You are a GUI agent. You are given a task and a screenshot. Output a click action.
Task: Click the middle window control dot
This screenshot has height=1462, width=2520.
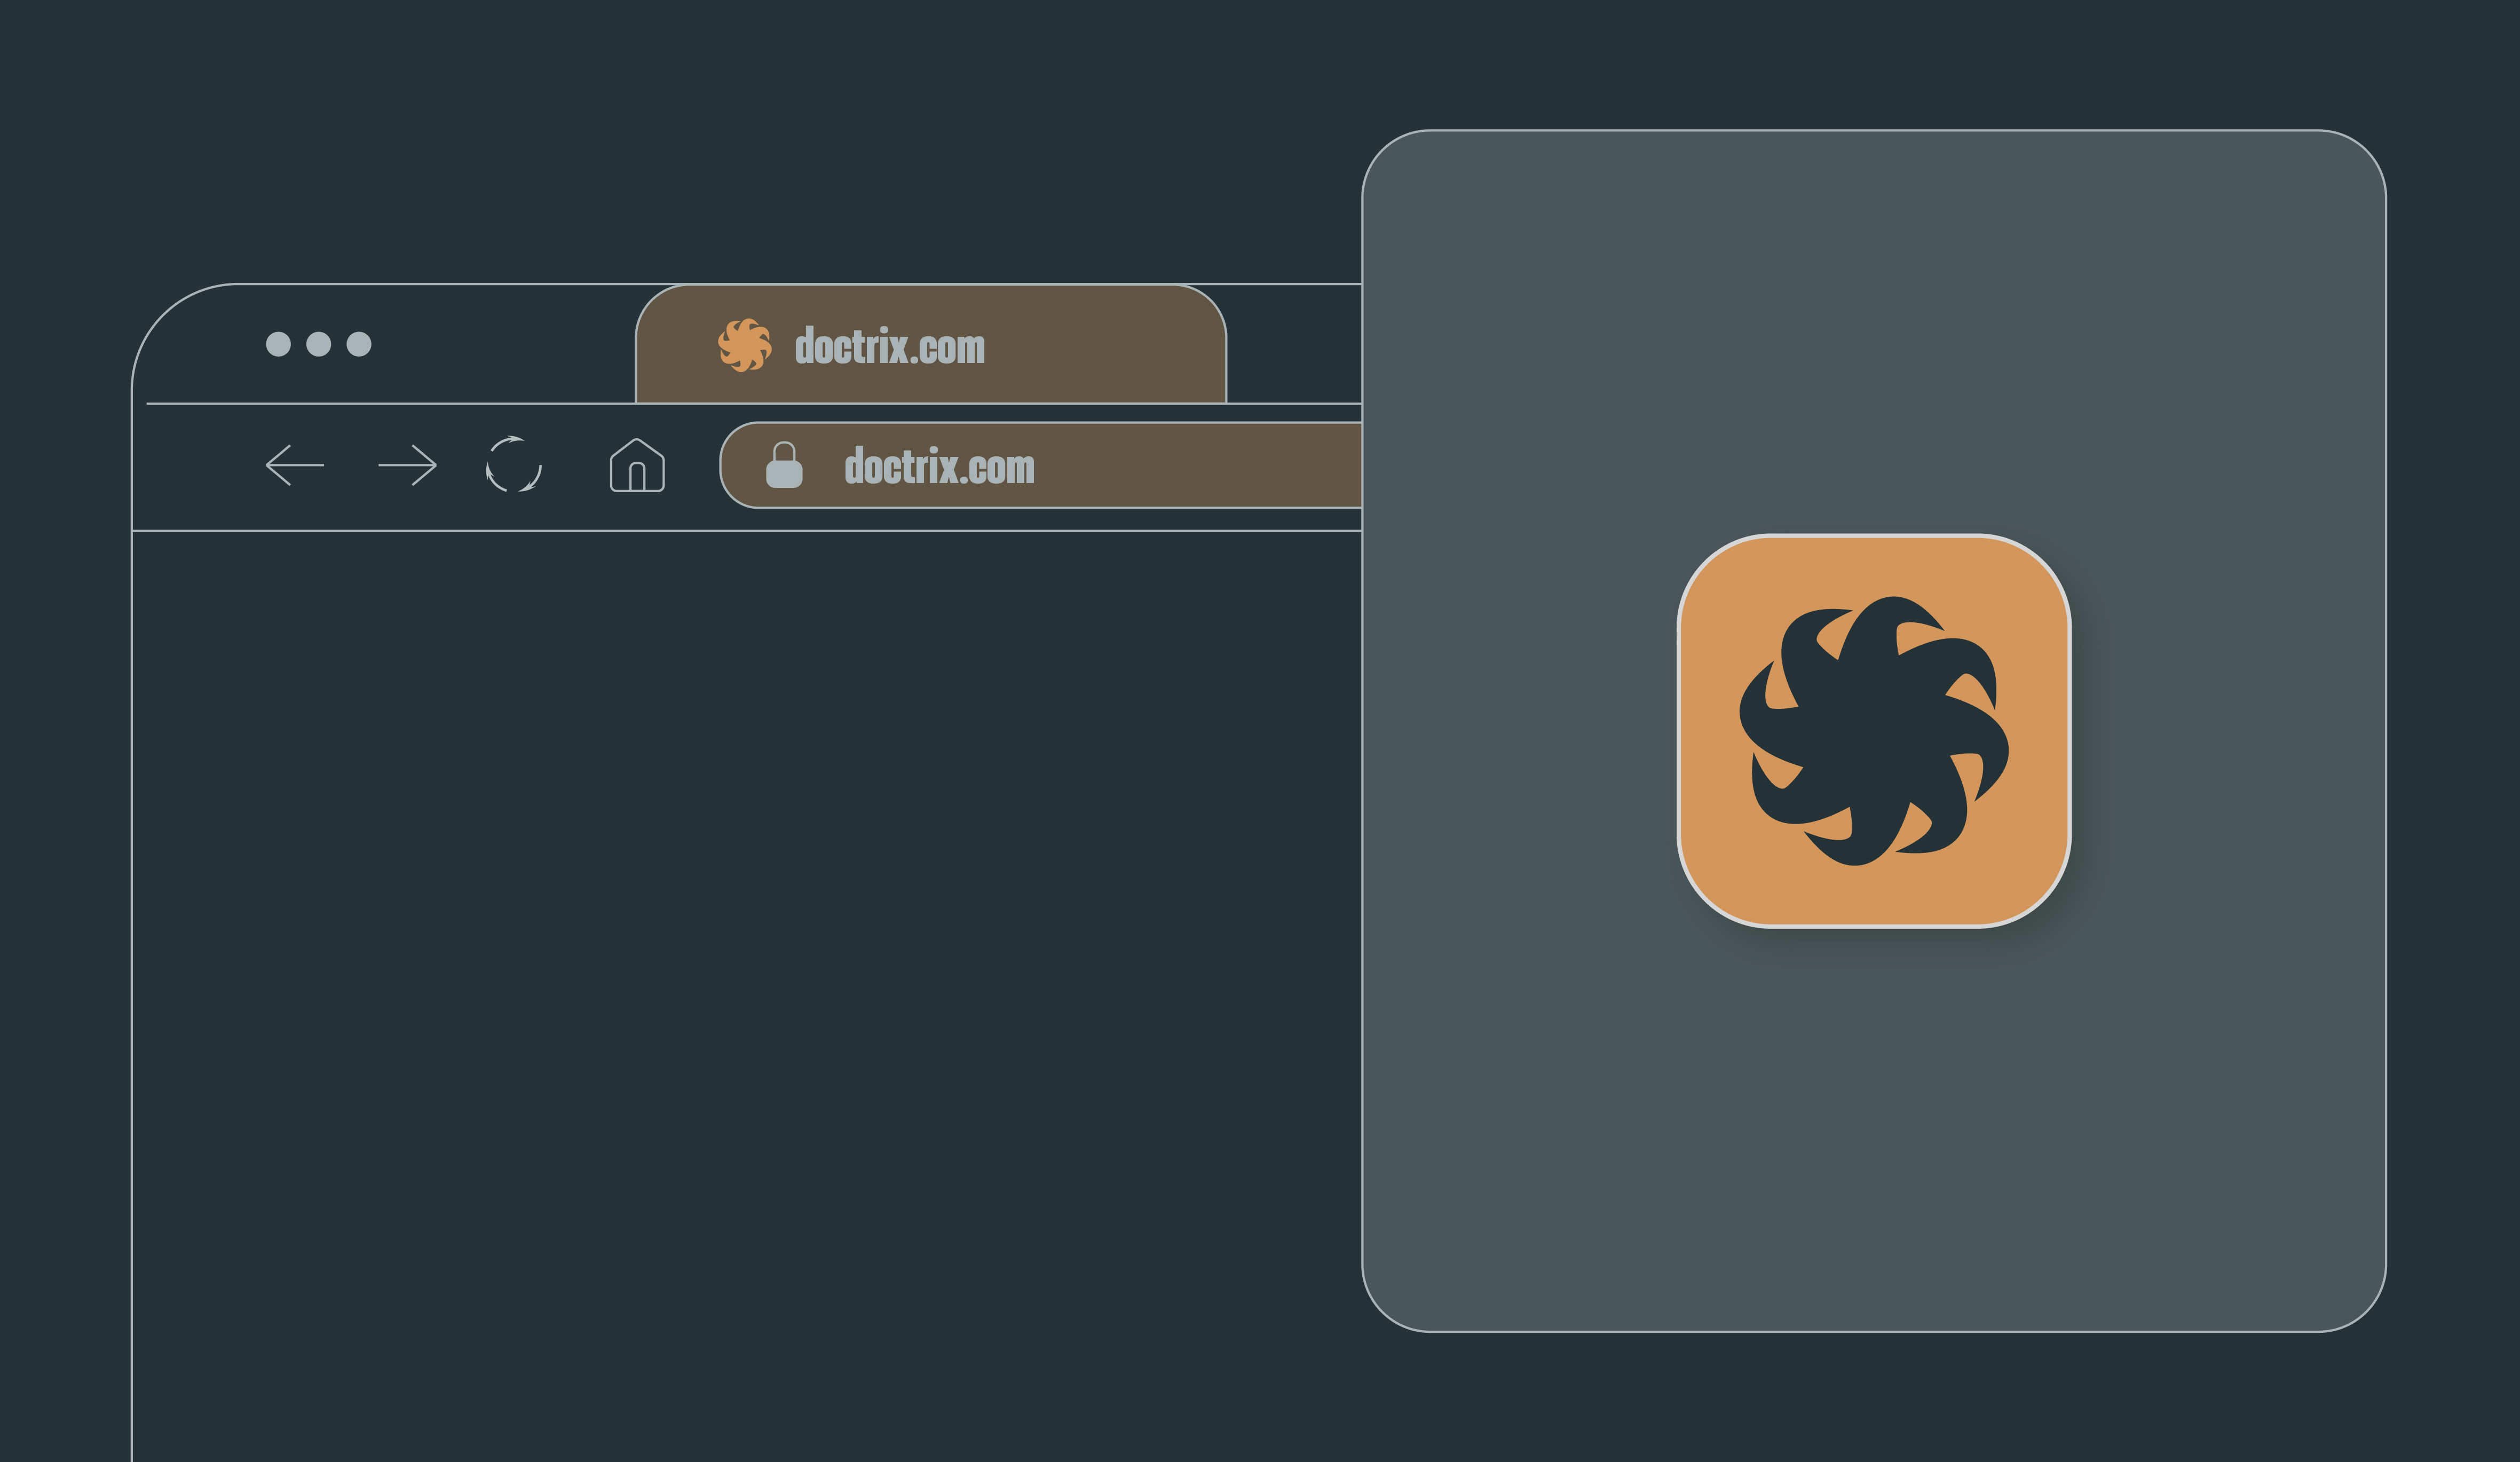click(x=318, y=344)
